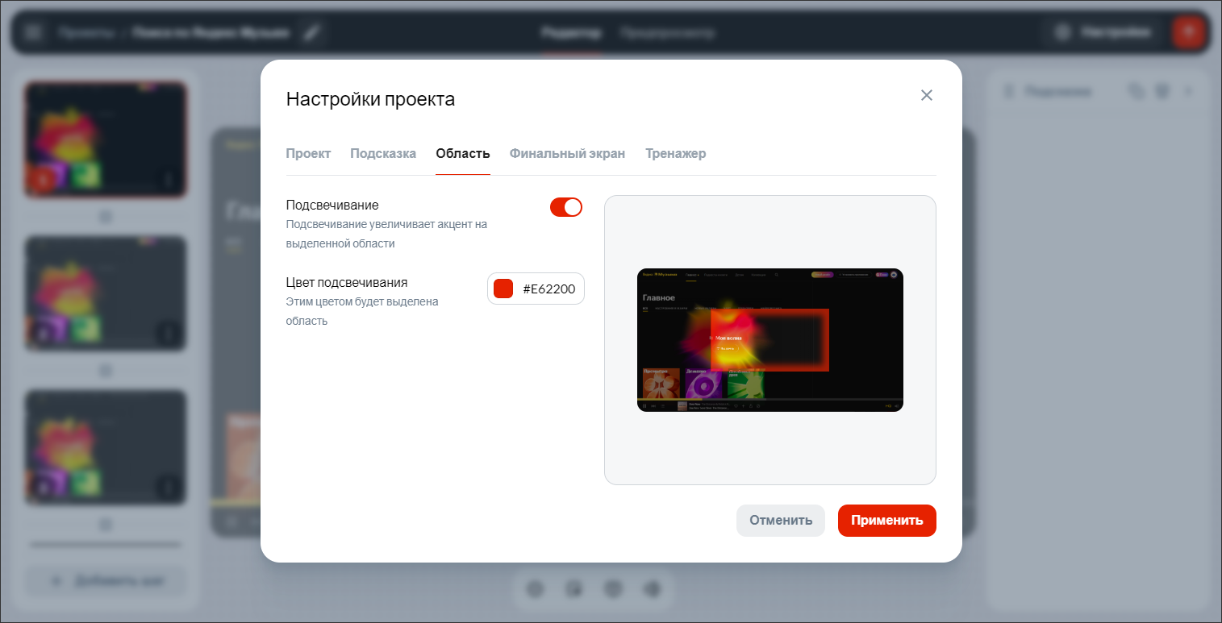
Task: Click the second circular icon in the bottom toolbar
Action: [x=574, y=589]
